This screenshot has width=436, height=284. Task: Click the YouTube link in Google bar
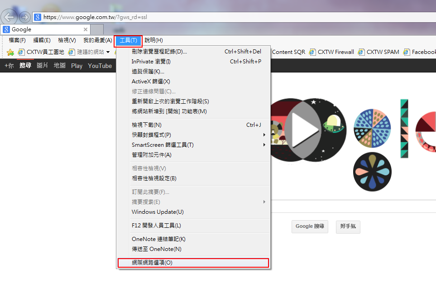100,66
